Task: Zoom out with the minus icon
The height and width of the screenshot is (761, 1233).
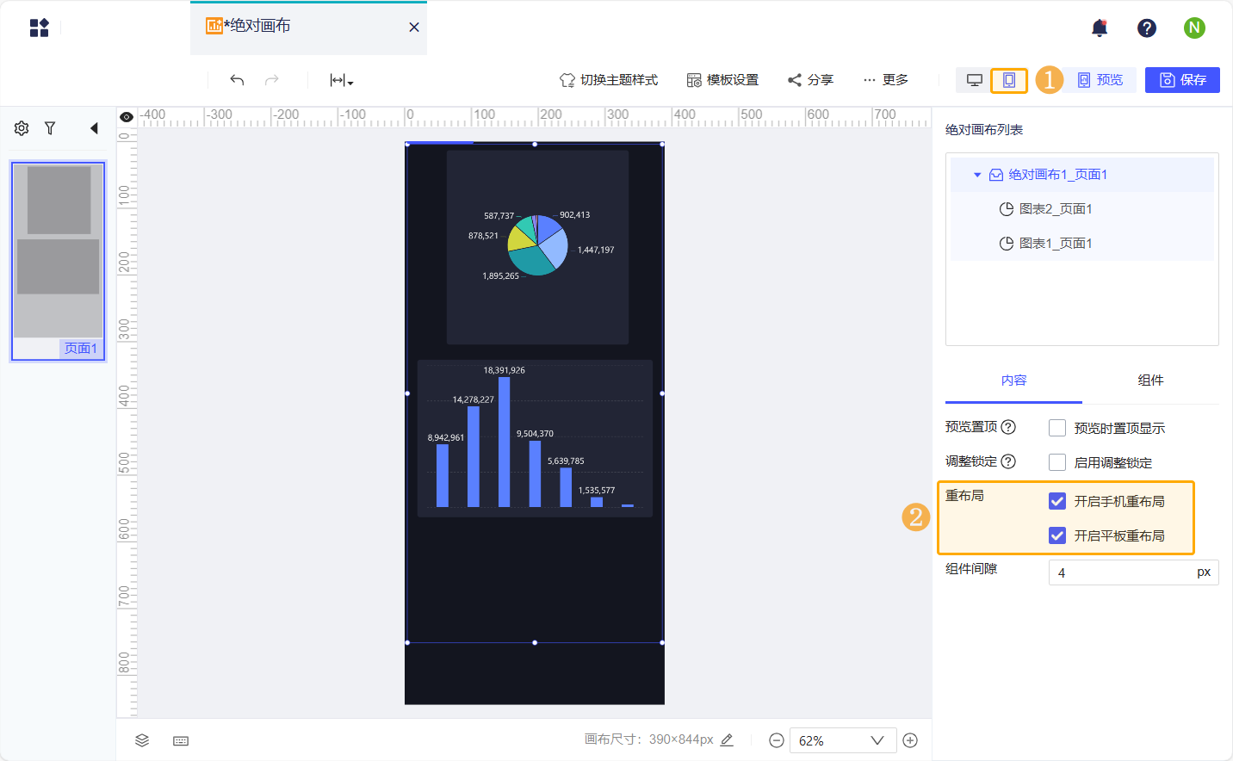Action: coord(776,740)
